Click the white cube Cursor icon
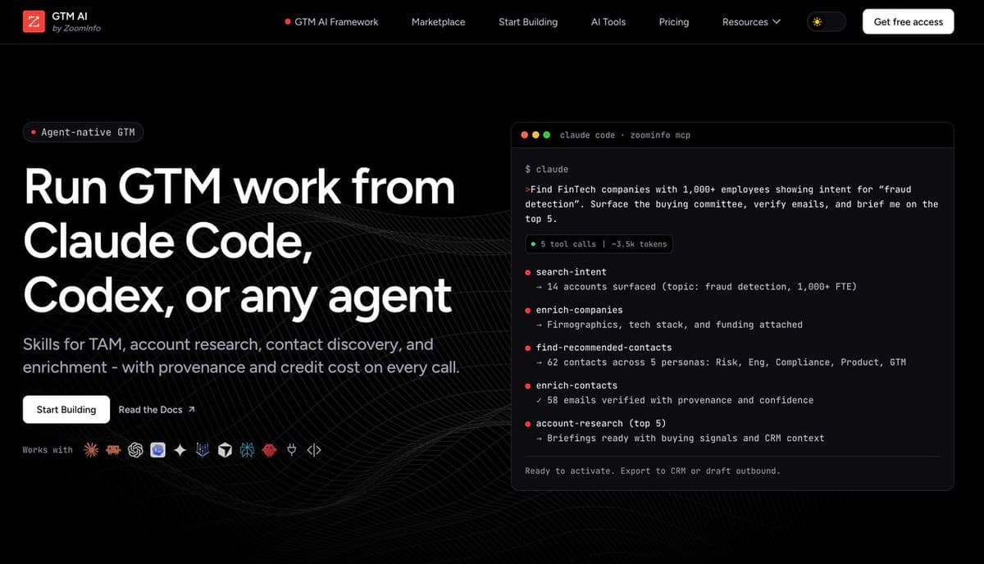 point(225,450)
